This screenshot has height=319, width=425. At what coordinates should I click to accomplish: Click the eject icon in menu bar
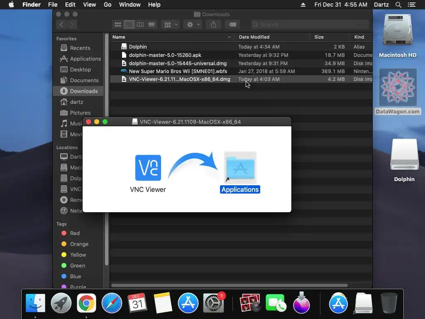303,5
